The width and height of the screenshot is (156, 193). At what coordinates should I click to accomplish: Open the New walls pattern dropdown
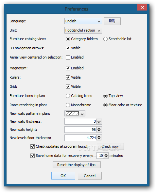tap(75, 113)
